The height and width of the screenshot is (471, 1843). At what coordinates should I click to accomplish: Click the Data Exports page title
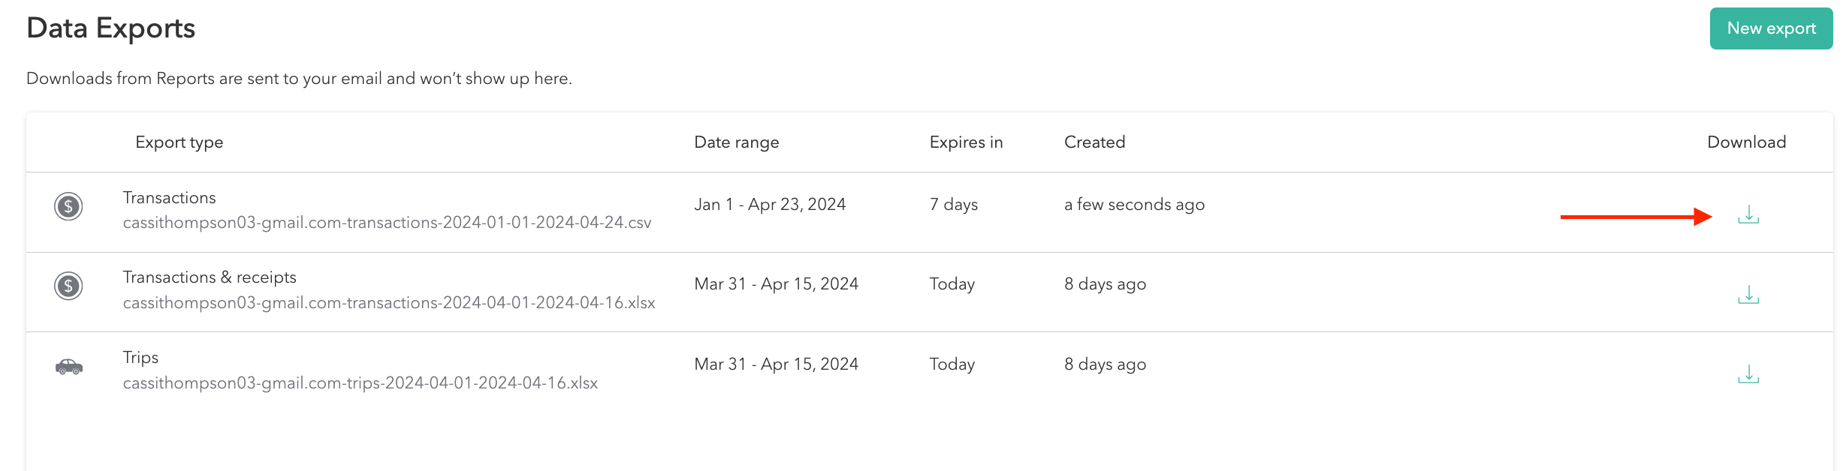point(111,28)
